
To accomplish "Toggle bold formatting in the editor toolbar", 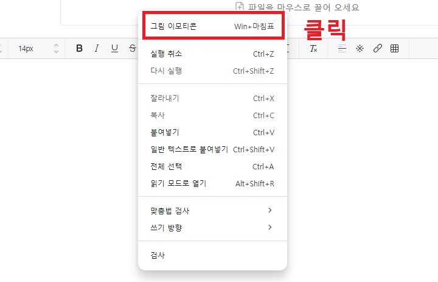I will 79,48.
